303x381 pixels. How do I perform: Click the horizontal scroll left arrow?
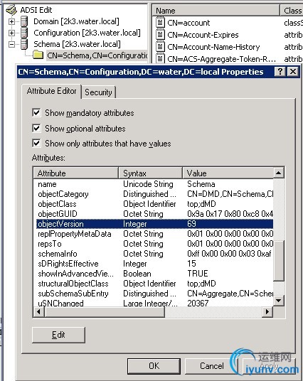(x=39, y=311)
